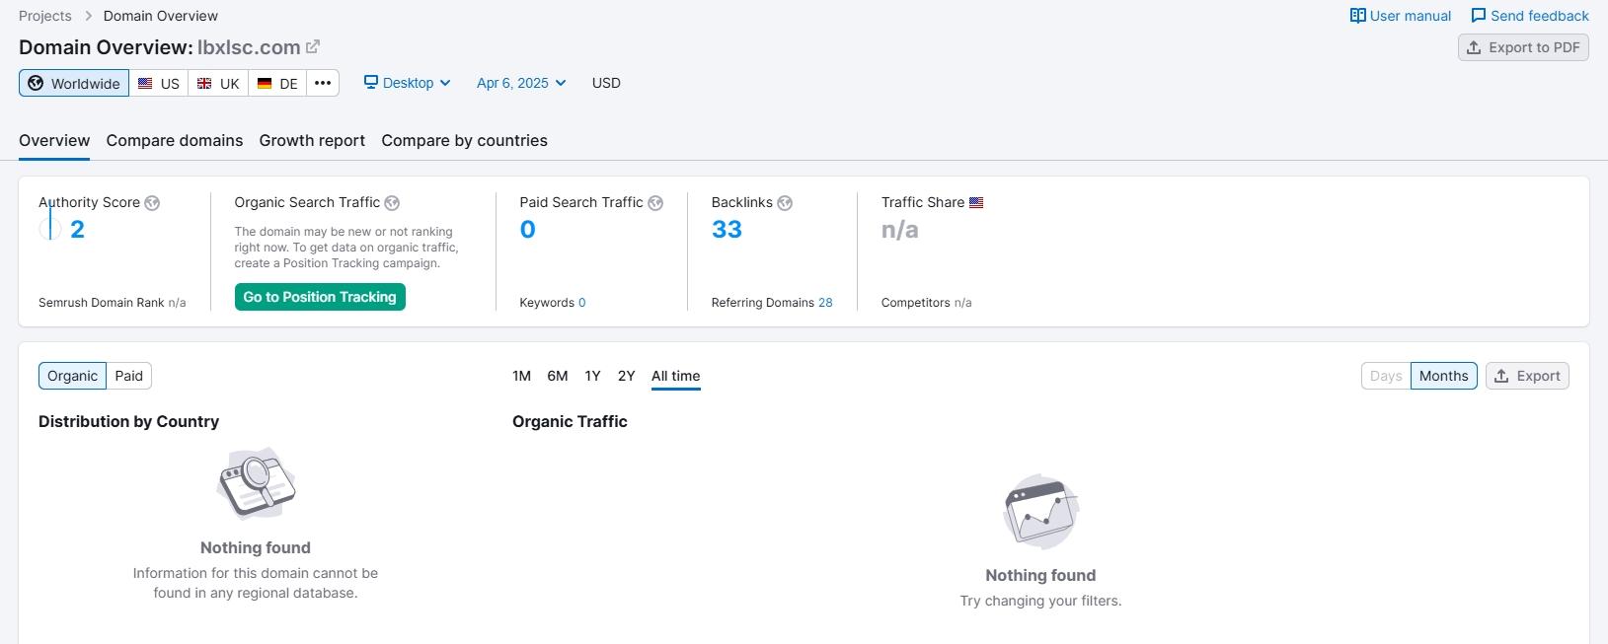Switch to Paid data view
The width and height of the screenshot is (1608, 644).
point(129,376)
